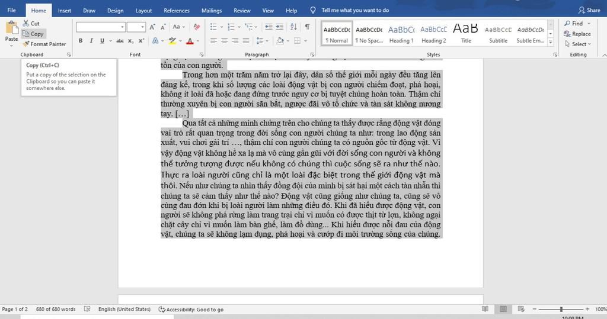Expand underline style dropdown arrow
Image resolution: width=607 pixels, height=319 pixels.
[110, 41]
